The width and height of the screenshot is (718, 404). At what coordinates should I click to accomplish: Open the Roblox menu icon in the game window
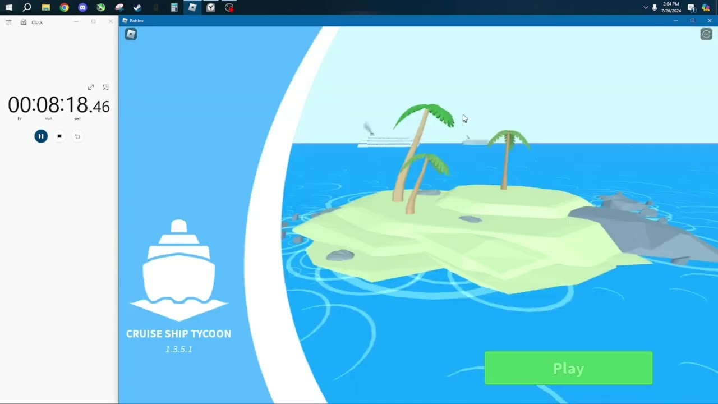pos(131,34)
